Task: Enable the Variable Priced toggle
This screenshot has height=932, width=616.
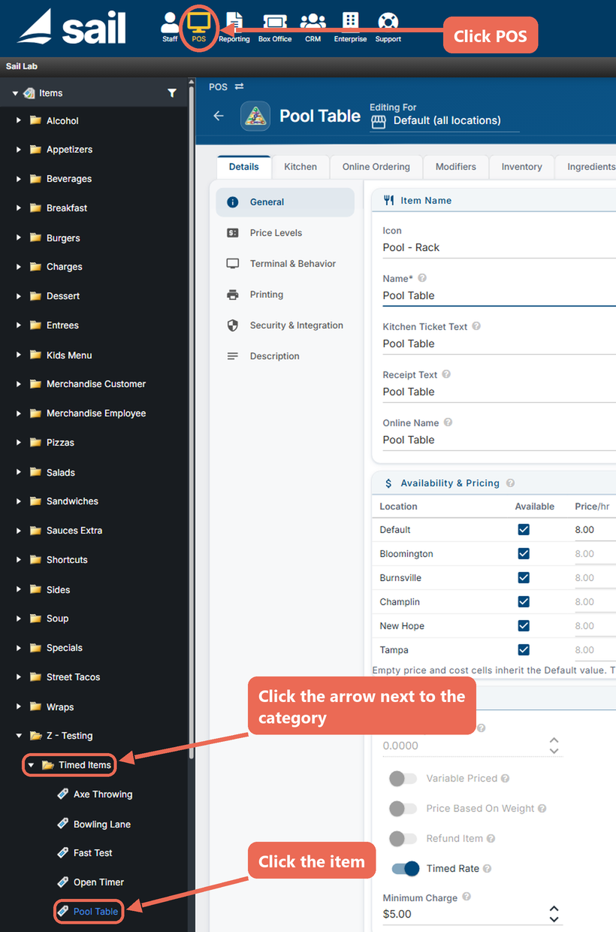Action: [x=403, y=779]
